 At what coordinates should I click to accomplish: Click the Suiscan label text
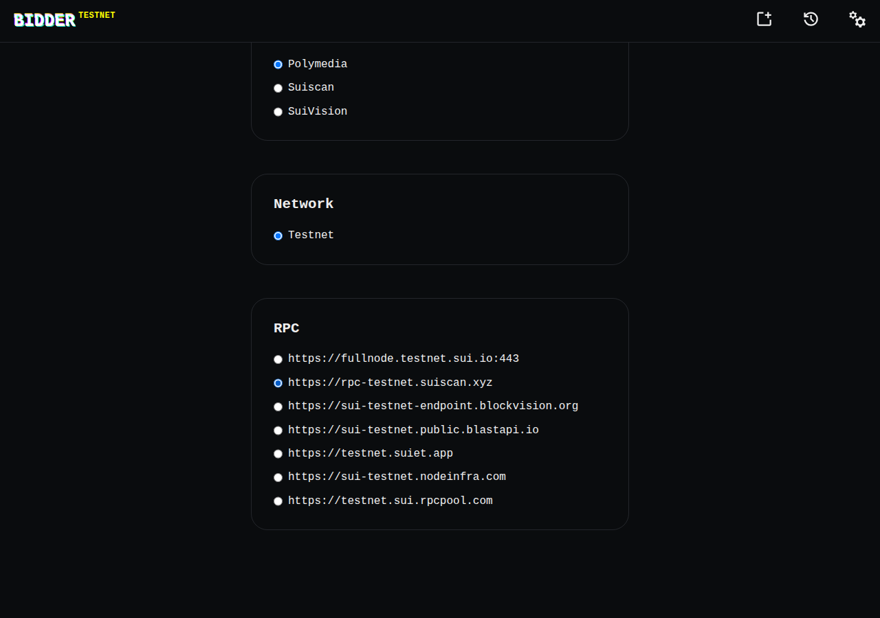tap(311, 87)
